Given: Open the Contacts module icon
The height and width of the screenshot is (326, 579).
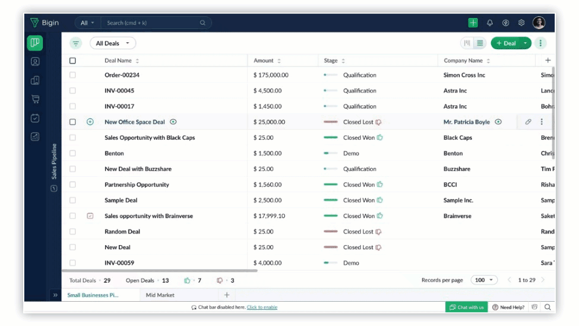Looking at the screenshot, I should (x=35, y=62).
